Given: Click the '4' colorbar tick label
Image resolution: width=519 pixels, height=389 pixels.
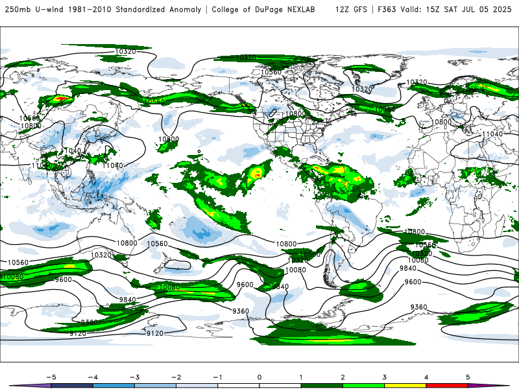Looking at the screenshot, I should [426, 377].
